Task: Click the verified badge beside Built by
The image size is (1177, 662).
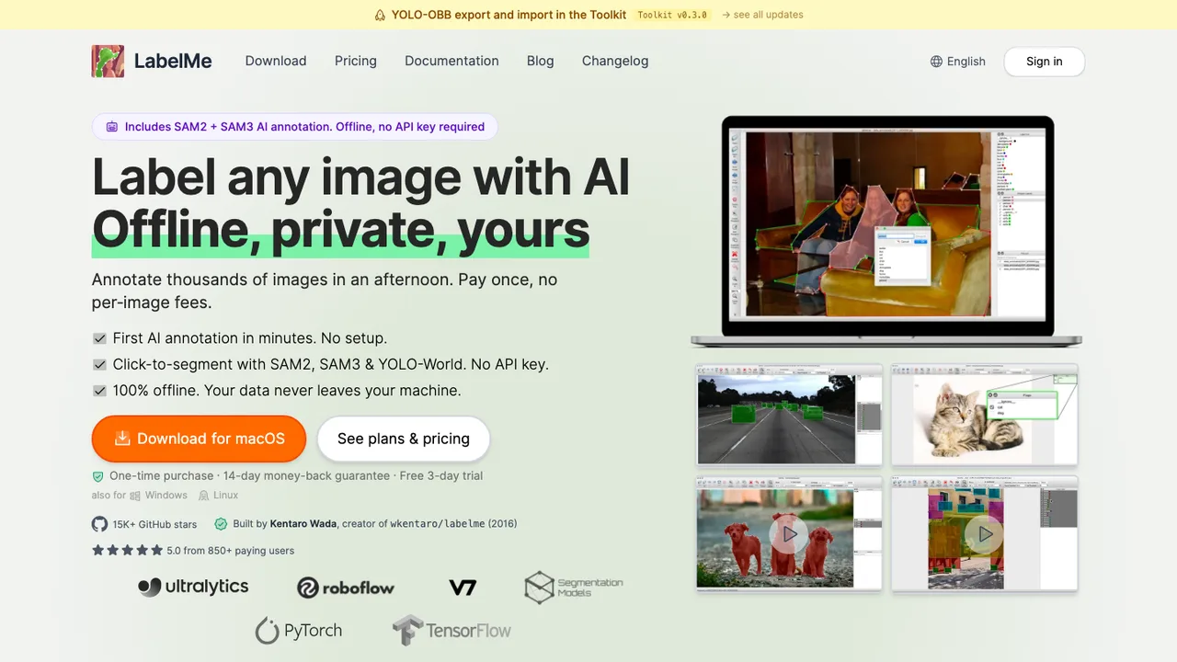Action: pos(221,524)
